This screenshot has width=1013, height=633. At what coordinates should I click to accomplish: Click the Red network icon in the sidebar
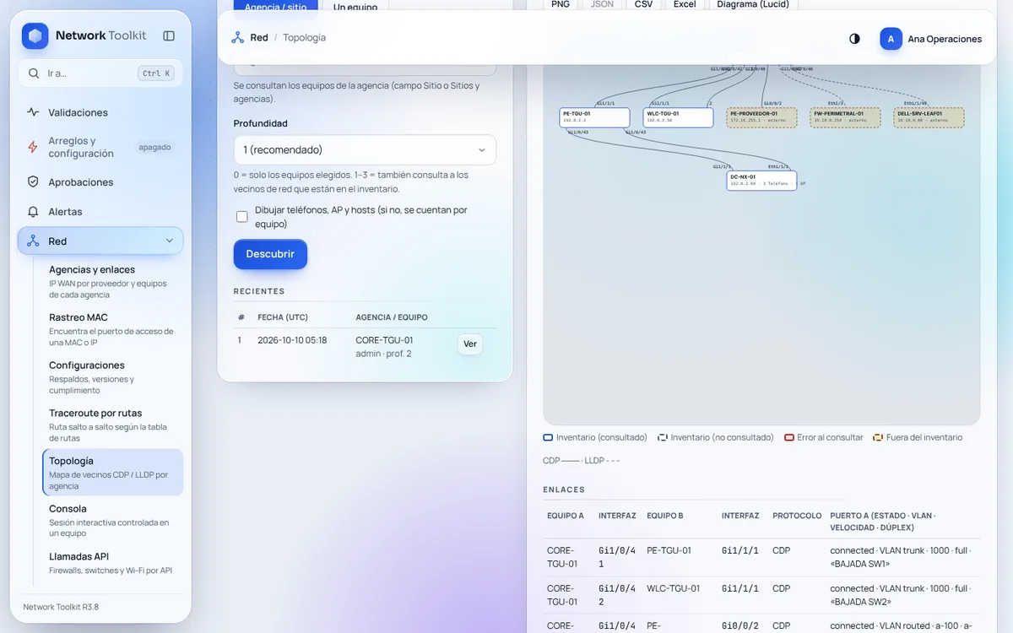33,241
